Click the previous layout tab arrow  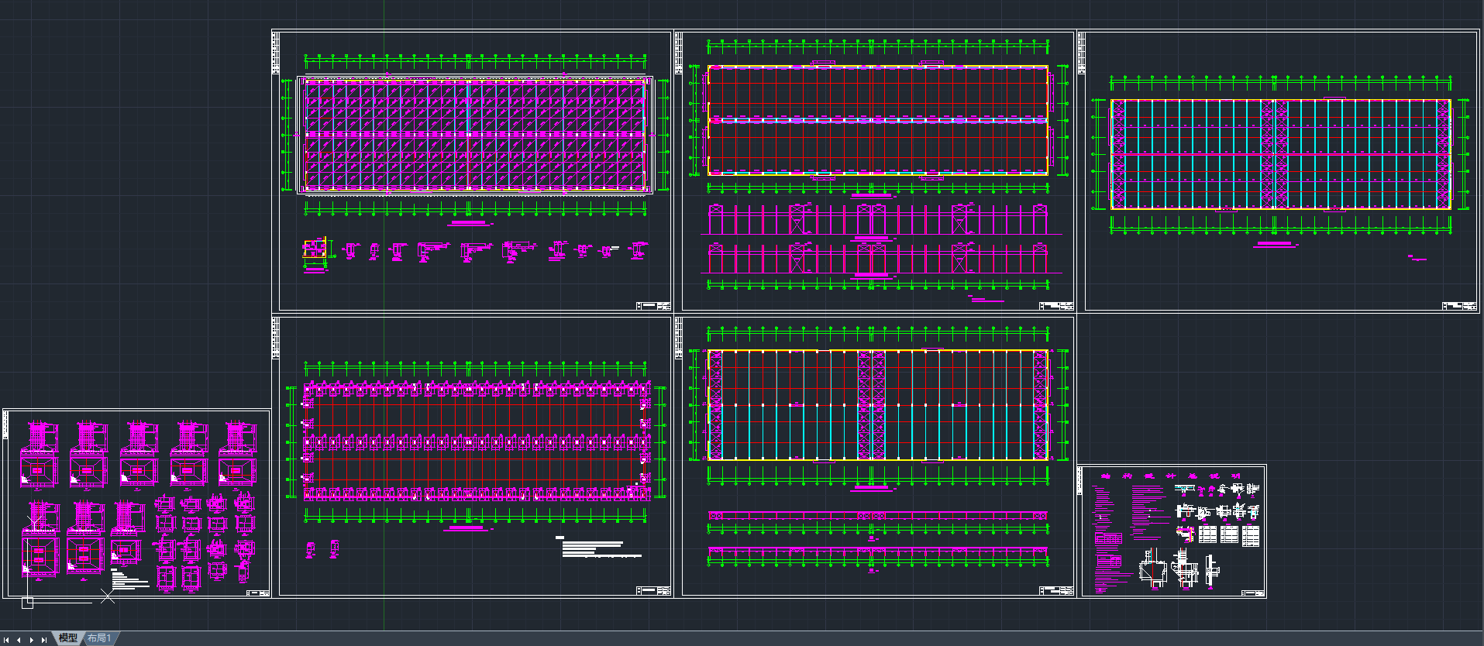(19, 640)
